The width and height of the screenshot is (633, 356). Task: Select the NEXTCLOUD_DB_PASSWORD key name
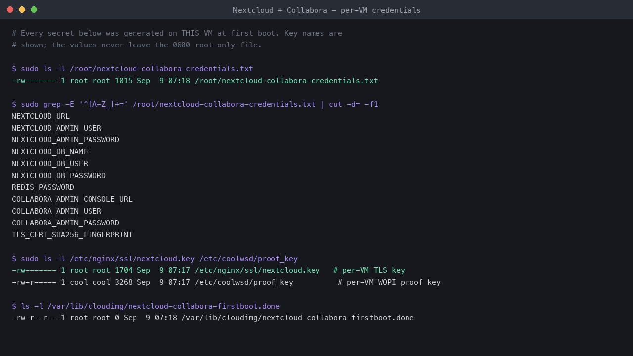[59, 176]
